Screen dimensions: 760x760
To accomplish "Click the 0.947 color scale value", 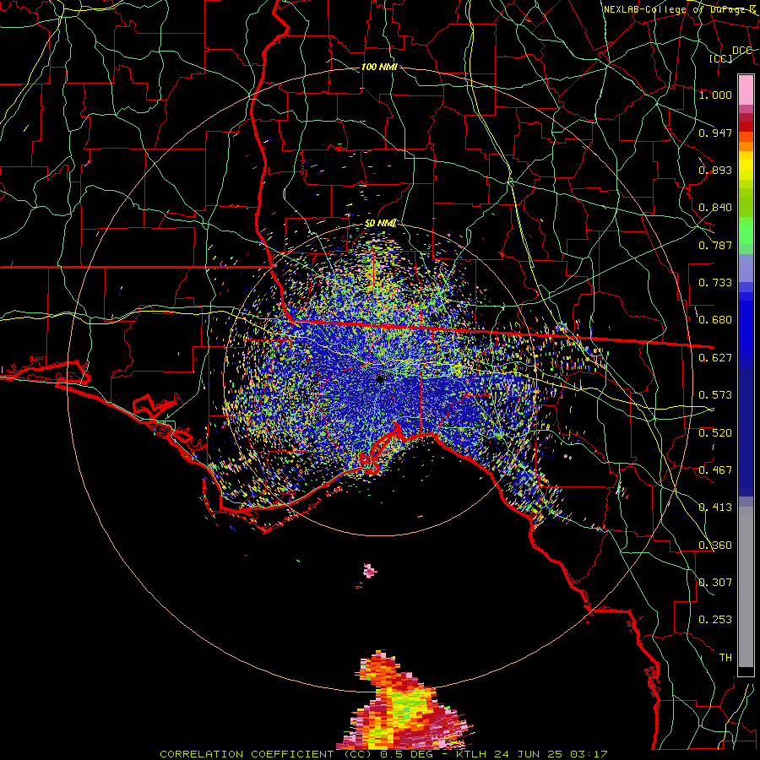I will click(715, 133).
